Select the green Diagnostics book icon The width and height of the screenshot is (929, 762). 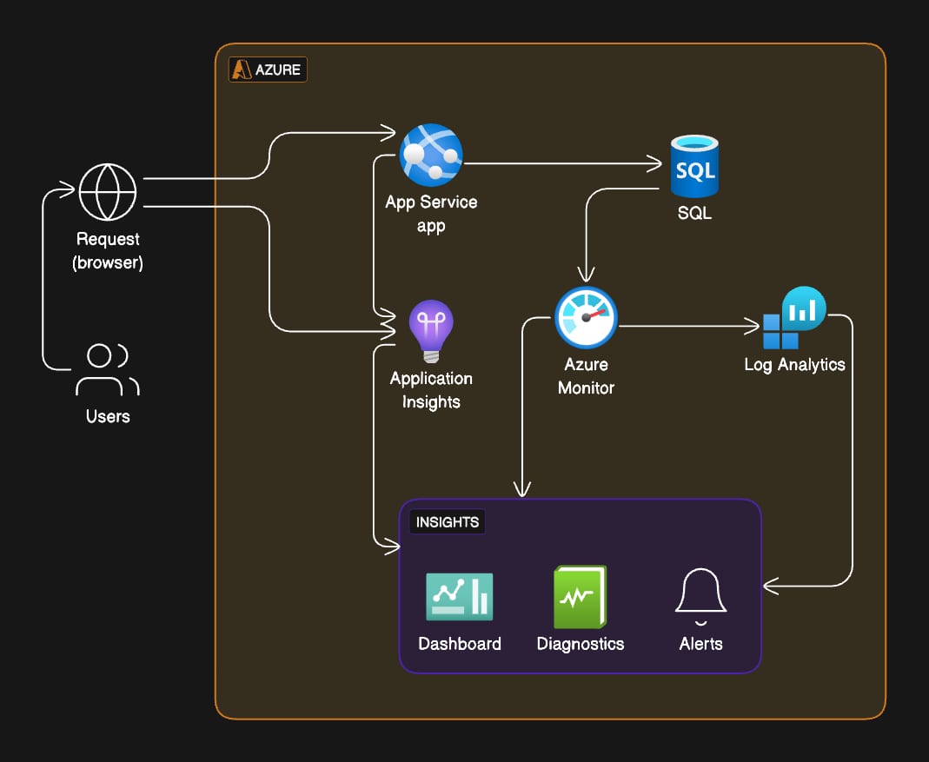[x=580, y=597]
